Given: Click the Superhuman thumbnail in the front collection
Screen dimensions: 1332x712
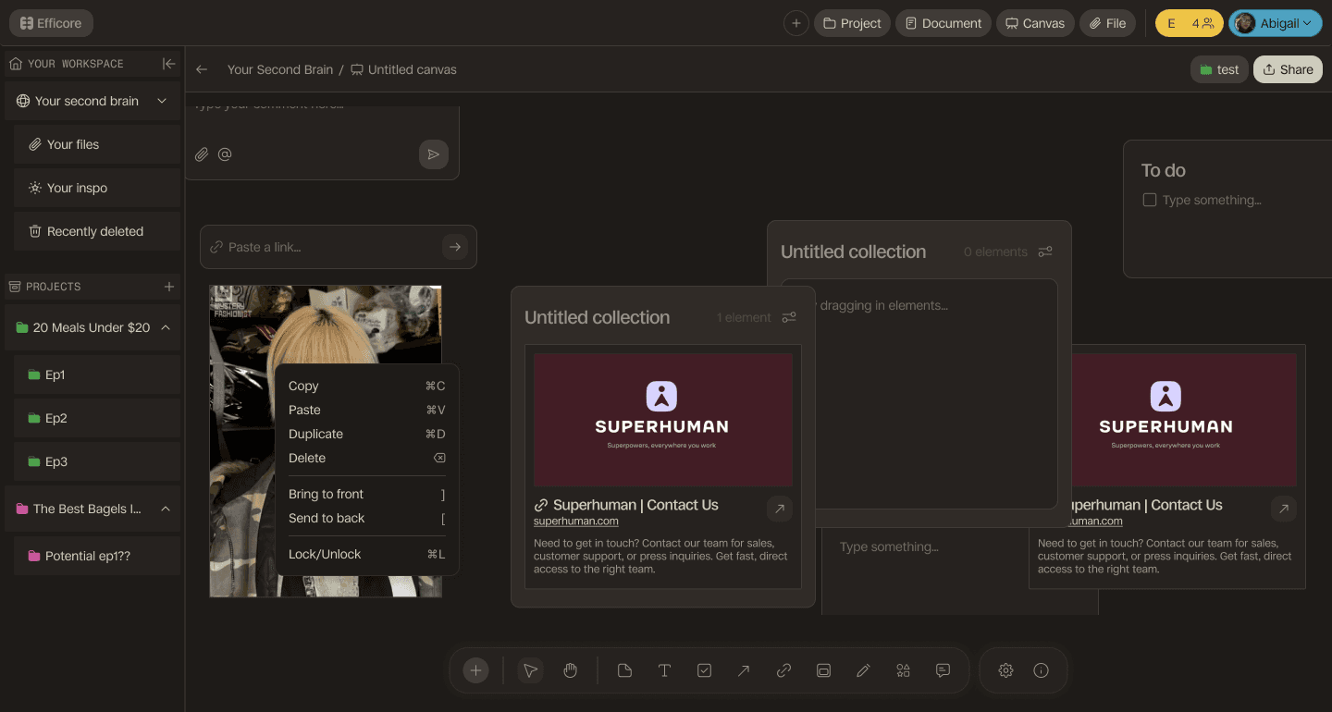Looking at the screenshot, I should point(663,420).
